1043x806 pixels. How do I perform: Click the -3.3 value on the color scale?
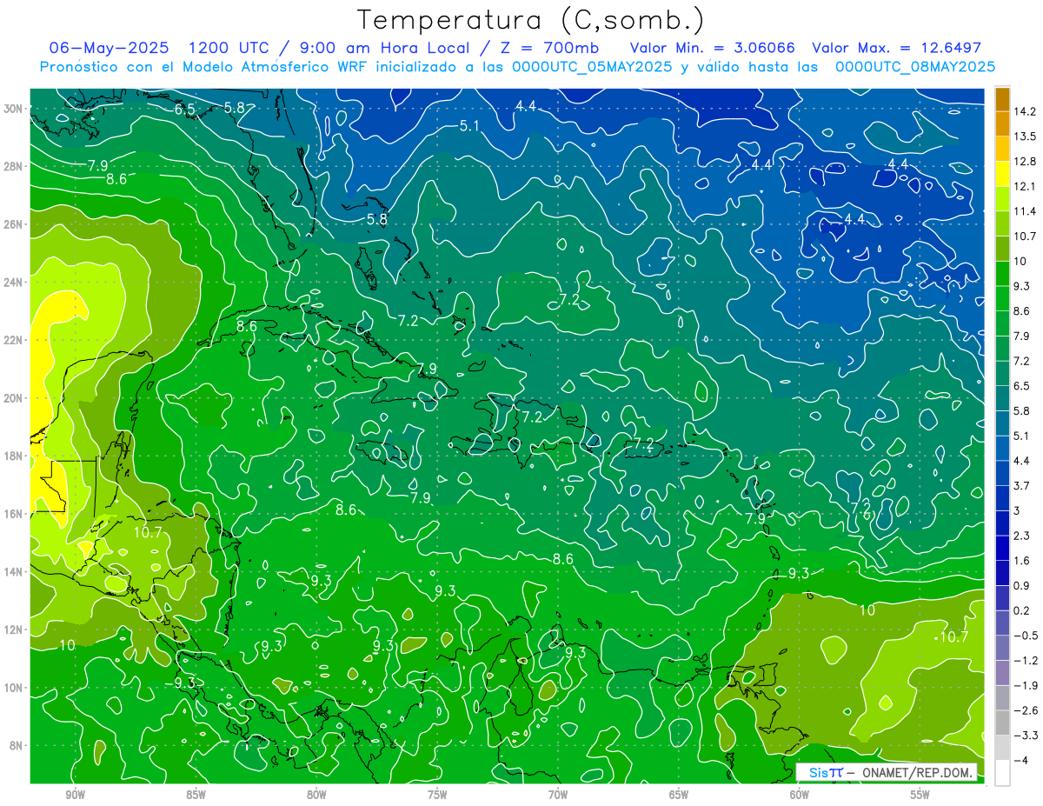[x=1024, y=736]
